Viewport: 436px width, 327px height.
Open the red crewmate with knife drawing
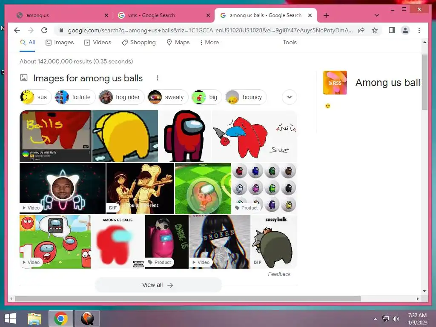tap(255, 136)
